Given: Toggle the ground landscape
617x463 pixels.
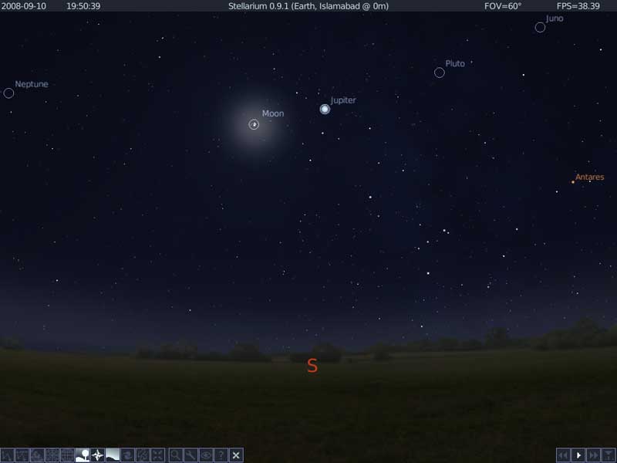Looking at the screenshot, I should click(x=83, y=455).
